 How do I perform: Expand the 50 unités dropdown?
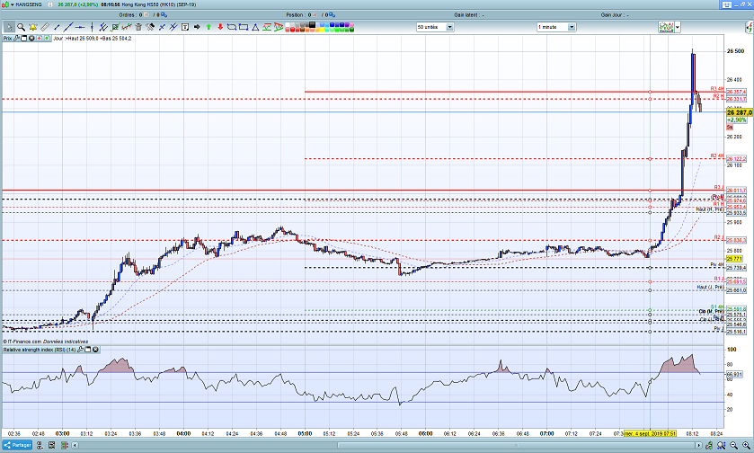coord(449,27)
